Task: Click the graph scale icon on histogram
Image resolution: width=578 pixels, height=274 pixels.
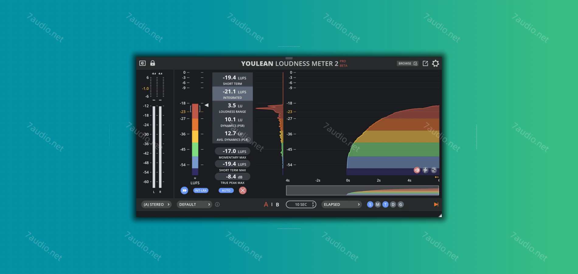Action: click(x=434, y=170)
